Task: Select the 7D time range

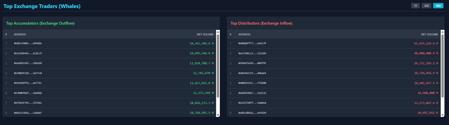Action: [x=415, y=6]
